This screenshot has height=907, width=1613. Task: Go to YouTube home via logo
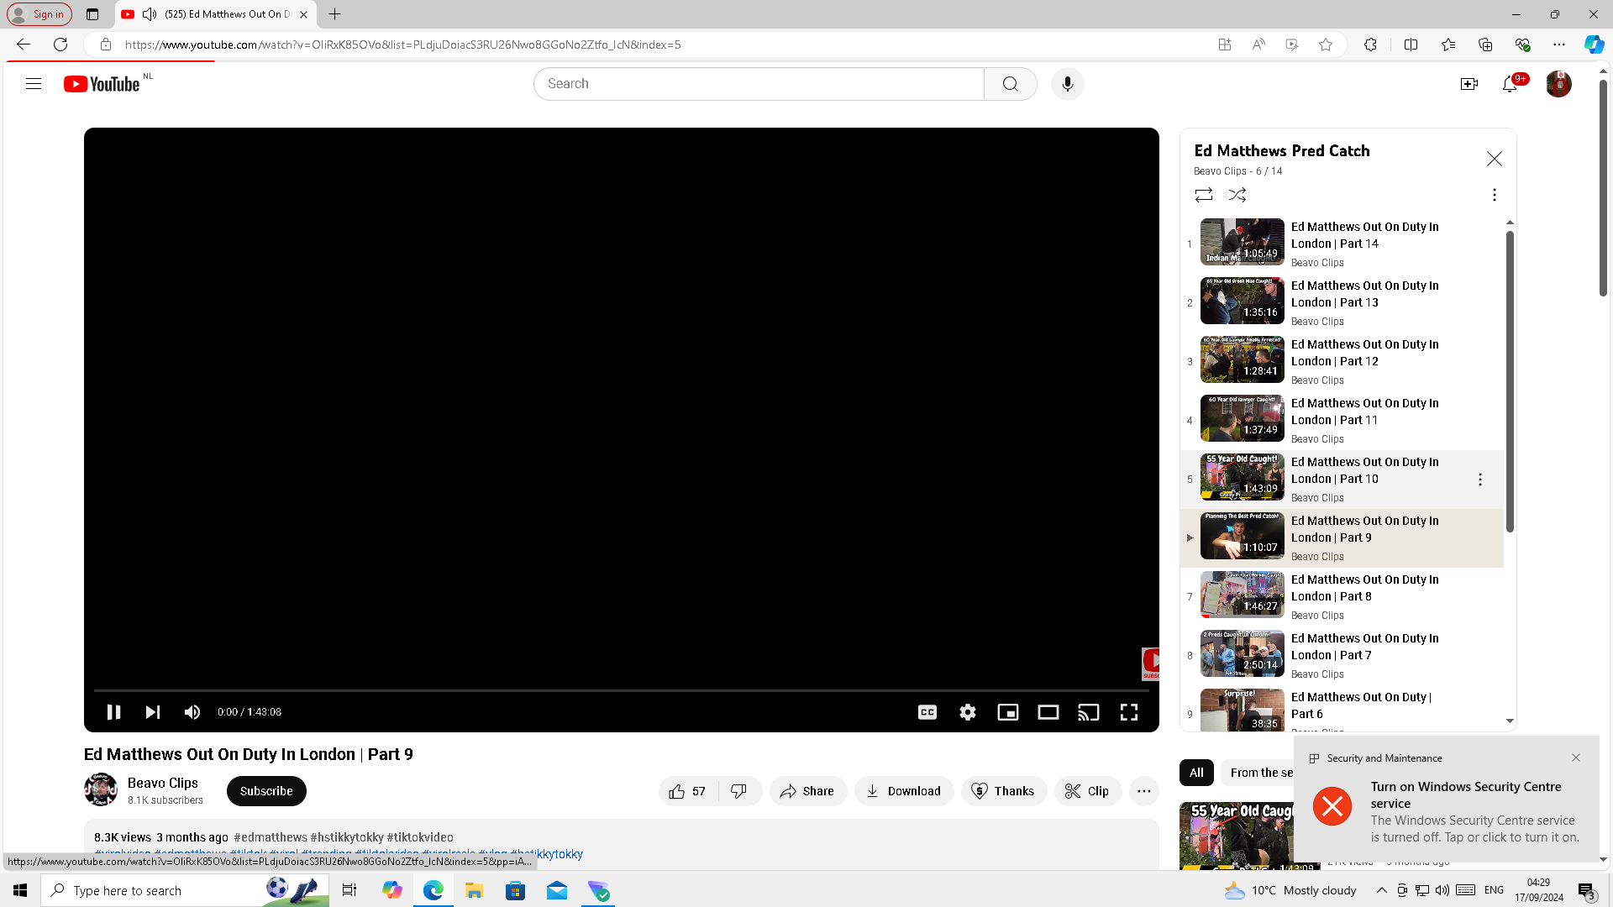pos(102,84)
